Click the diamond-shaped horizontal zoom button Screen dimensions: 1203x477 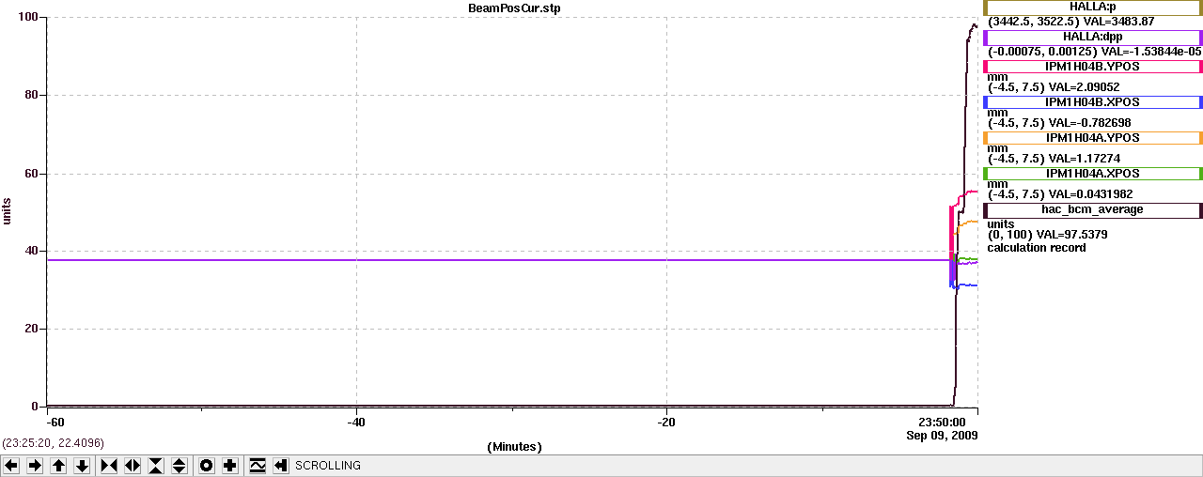point(133,466)
